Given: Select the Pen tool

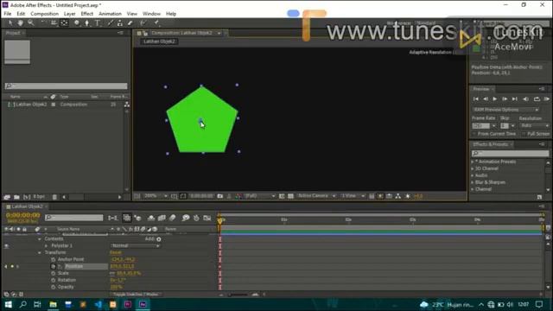Looking at the screenshot, I should (86, 23).
